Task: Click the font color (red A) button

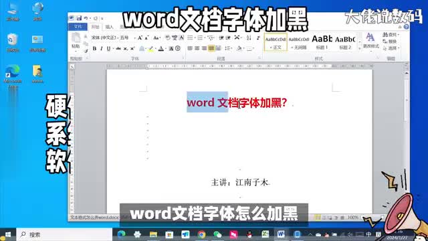Action: pos(161,49)
